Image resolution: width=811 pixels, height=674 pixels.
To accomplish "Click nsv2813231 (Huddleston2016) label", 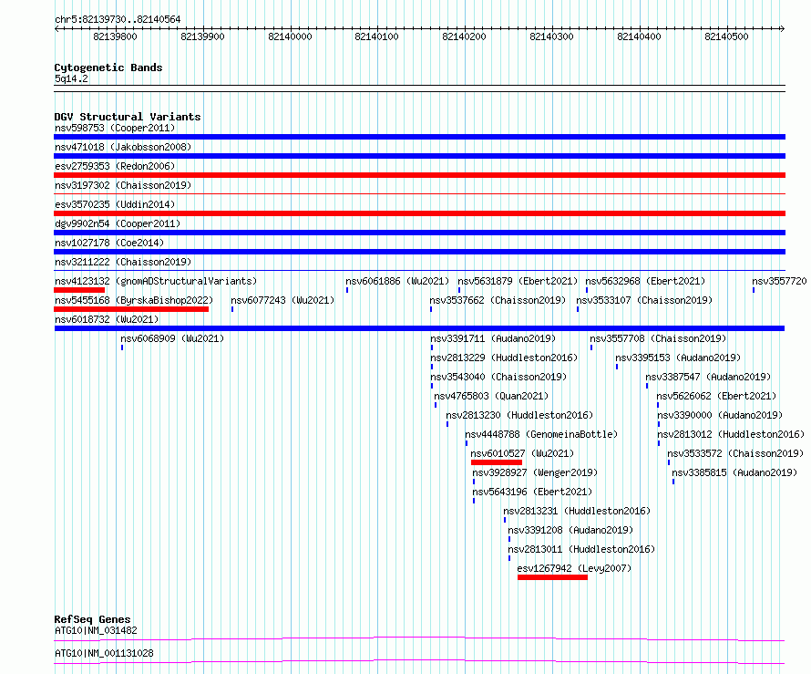I will point(577,511).
